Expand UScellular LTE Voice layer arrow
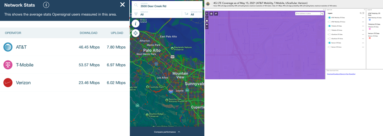The height and width of the screenshot is (136, 383). tap(328, 39)
